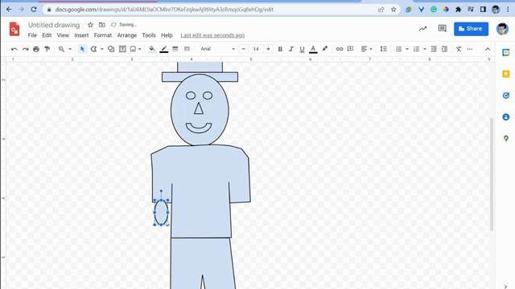Expand numbered list dropdown arrow

(x=425, y=49)
